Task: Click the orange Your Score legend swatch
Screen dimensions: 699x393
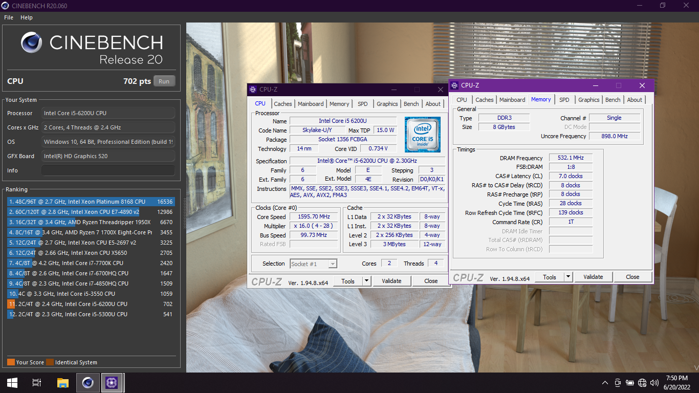Action: tap(11, 362)
